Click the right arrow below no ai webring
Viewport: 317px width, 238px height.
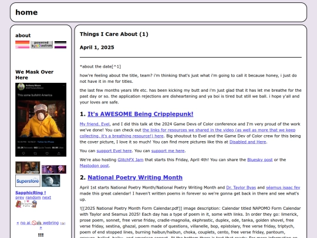pos(41,227)
